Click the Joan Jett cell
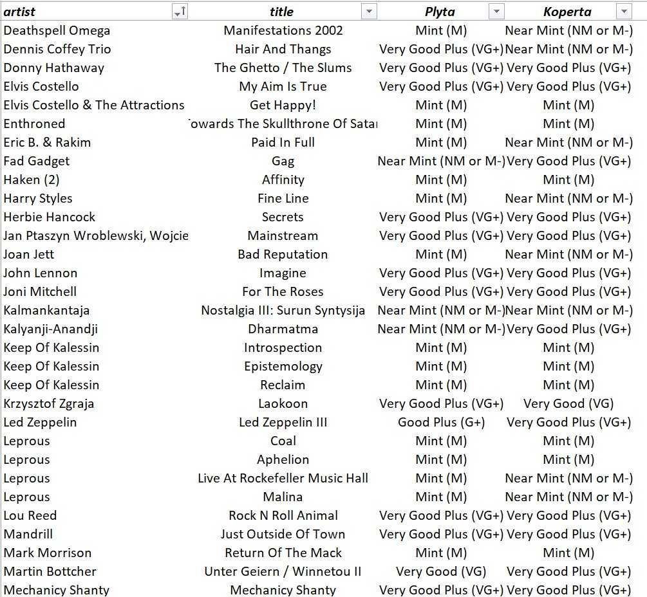This screenshot has height=597, width=647. click(95, 254)
